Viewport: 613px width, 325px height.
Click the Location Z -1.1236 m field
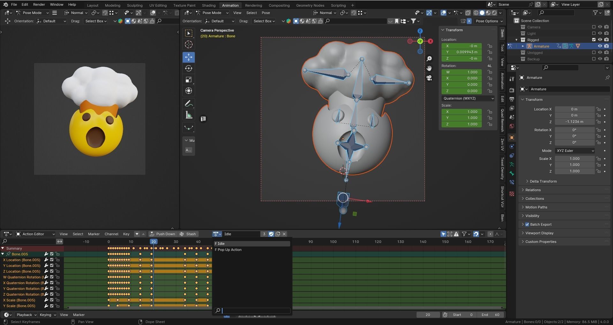(x=574, y=122)
